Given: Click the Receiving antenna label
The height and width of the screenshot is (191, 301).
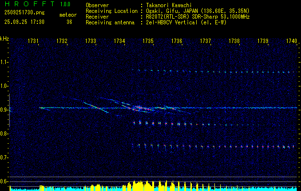Looking at the screenshot, I should click(110, 22).
